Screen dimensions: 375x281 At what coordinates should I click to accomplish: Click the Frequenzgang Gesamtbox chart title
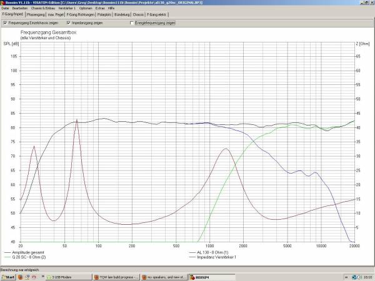tap(48, 32)
